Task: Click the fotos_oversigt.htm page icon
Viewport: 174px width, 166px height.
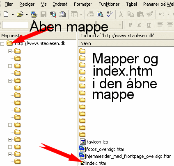Action: point(82,149)
